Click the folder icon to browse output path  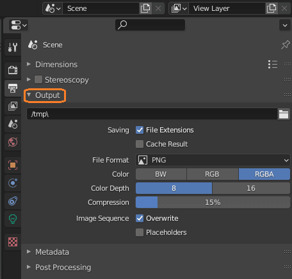pos(284,114)
